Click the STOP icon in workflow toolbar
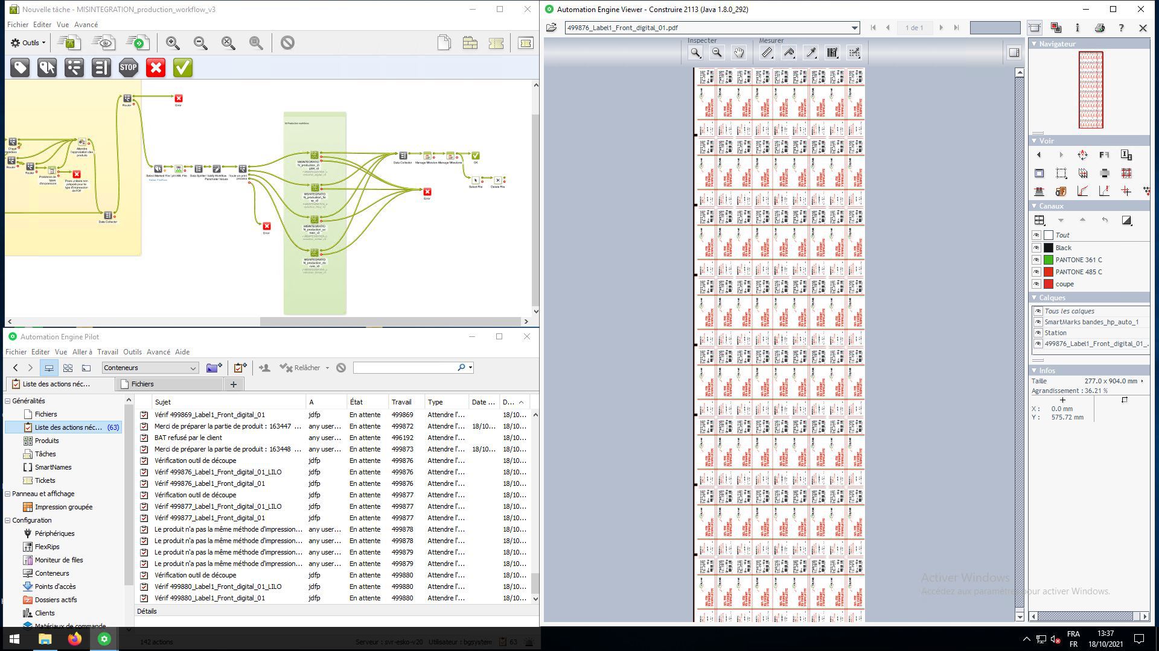 (128, 68)
